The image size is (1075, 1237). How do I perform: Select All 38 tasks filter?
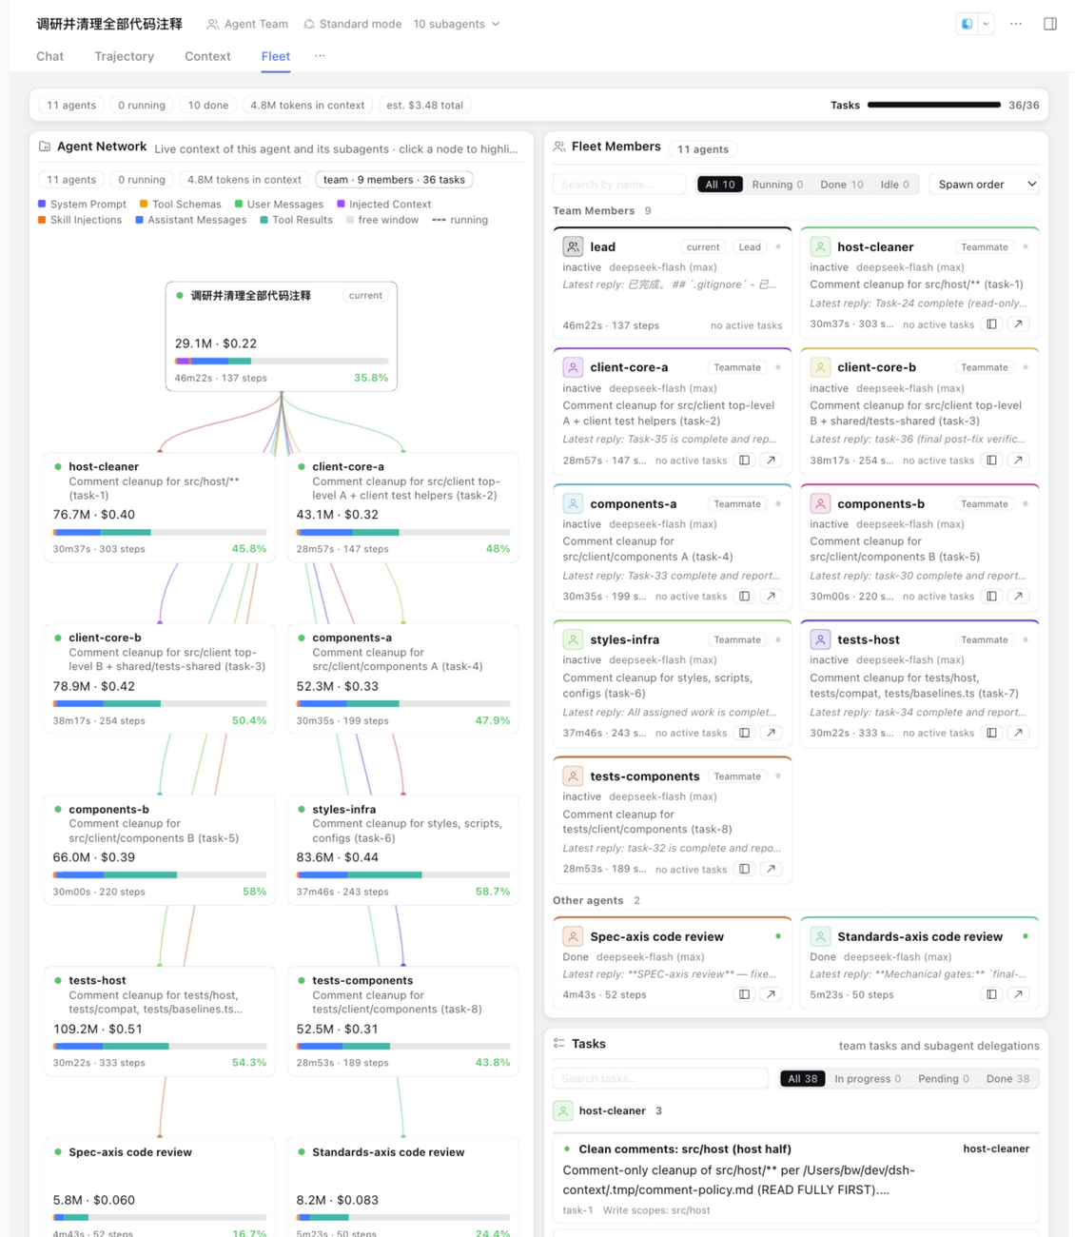pyautogui.click(x=802, y=1079)
